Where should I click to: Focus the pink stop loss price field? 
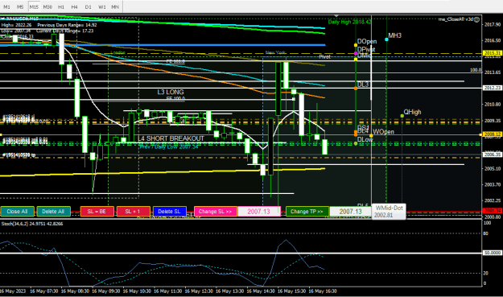[259, 212]
